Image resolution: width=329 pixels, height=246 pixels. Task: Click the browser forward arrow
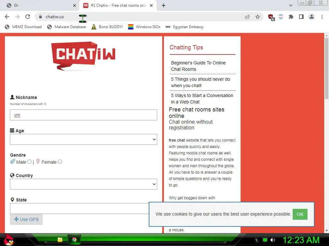pyautogui.click(x=17, y=17)
